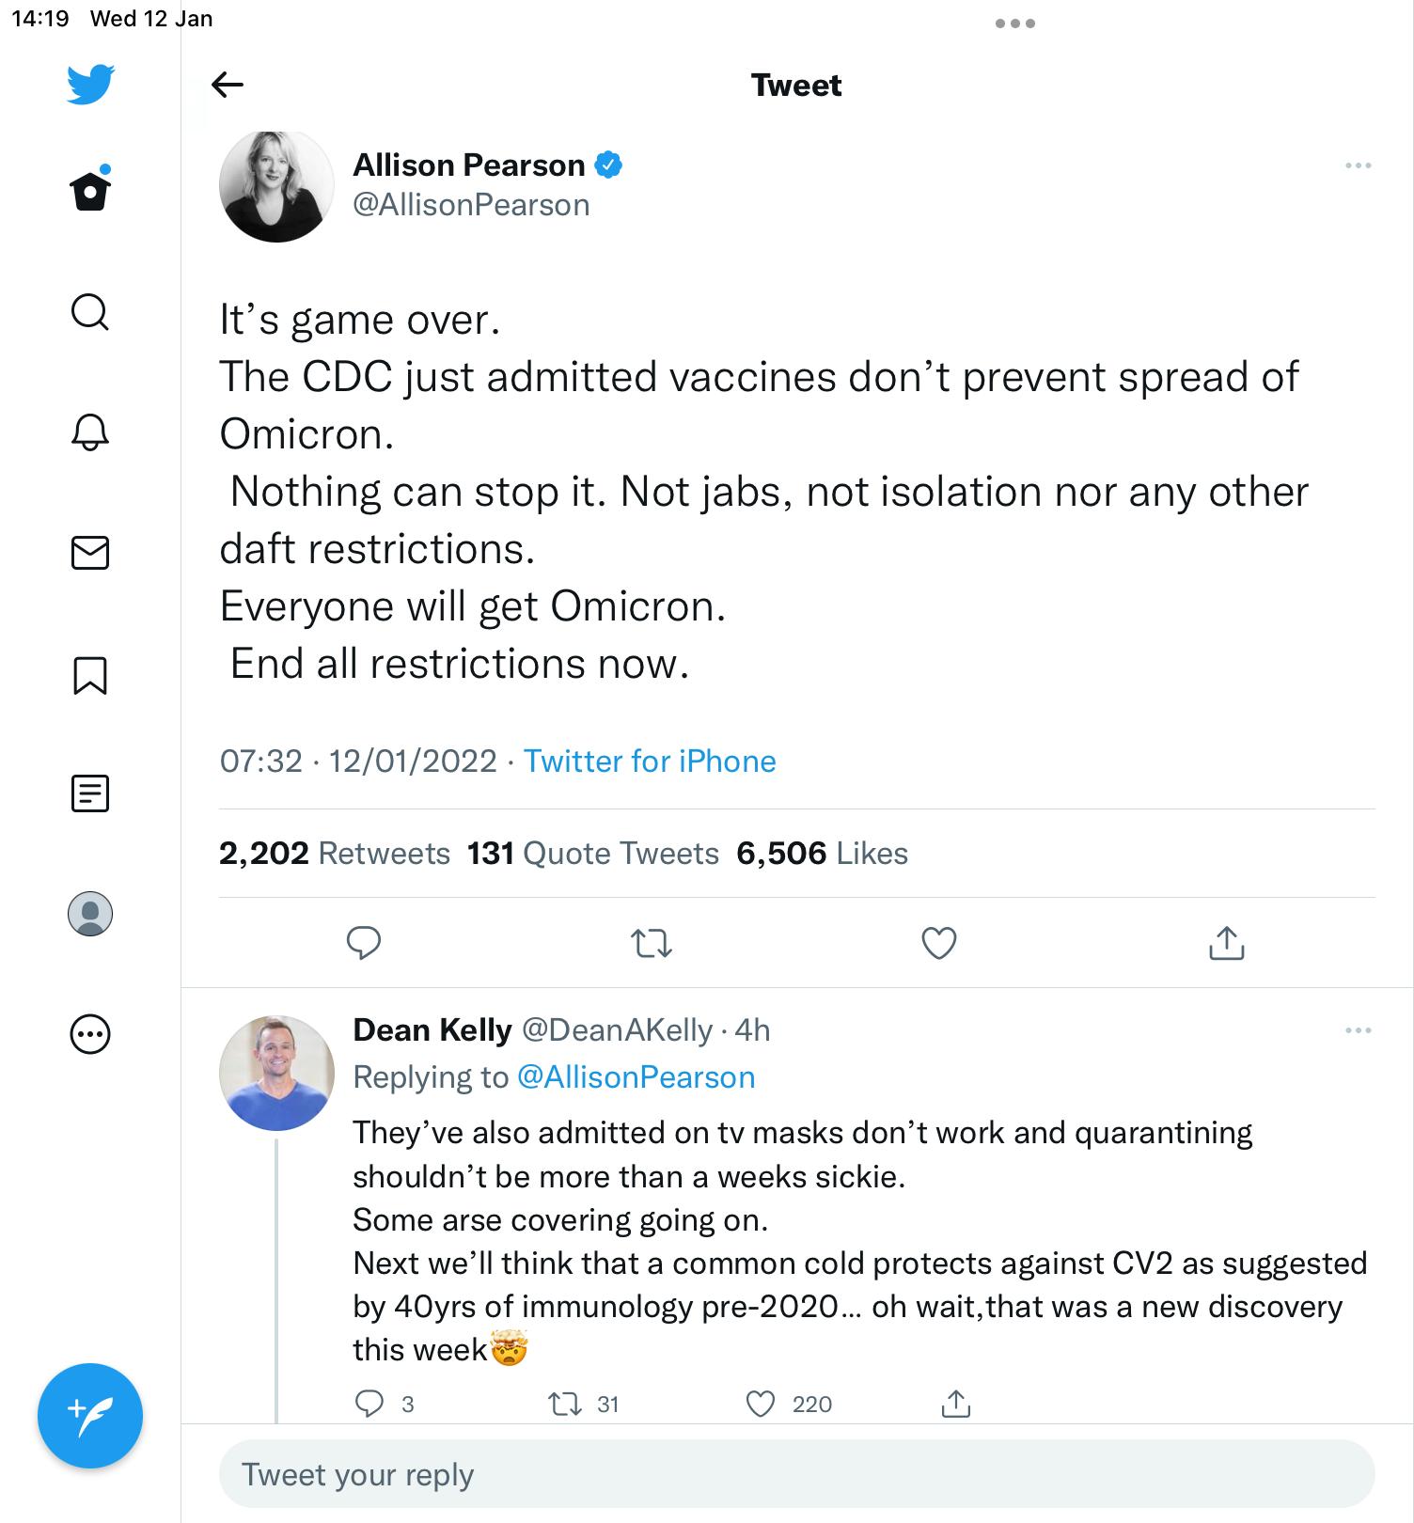Open the Twitter for iPhone link
1414x1523 pixels.
(650, 761)
